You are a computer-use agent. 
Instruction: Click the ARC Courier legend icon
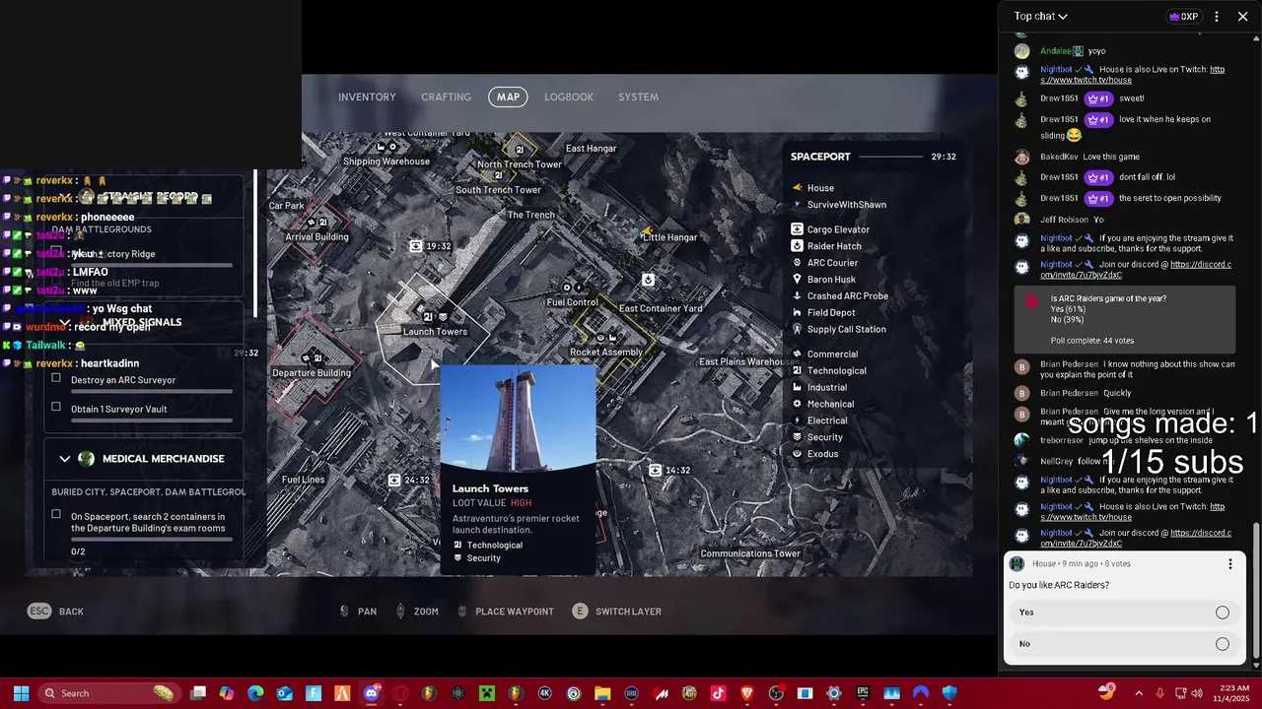tap(797, 263)
